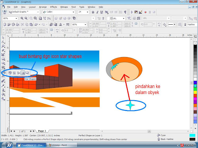This screenshot has width=198, height=148.
Task: Toggle non-printing characters pilcrow
Action: pos(125,12)
